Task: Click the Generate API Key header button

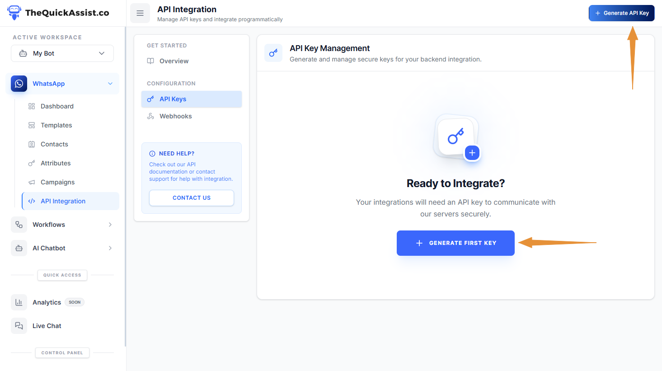Action: 621,13
